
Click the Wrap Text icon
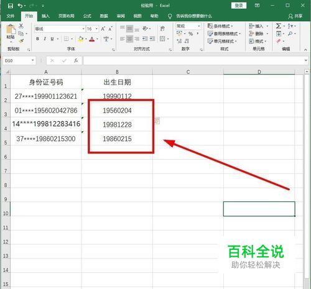[x=162, y=29]
